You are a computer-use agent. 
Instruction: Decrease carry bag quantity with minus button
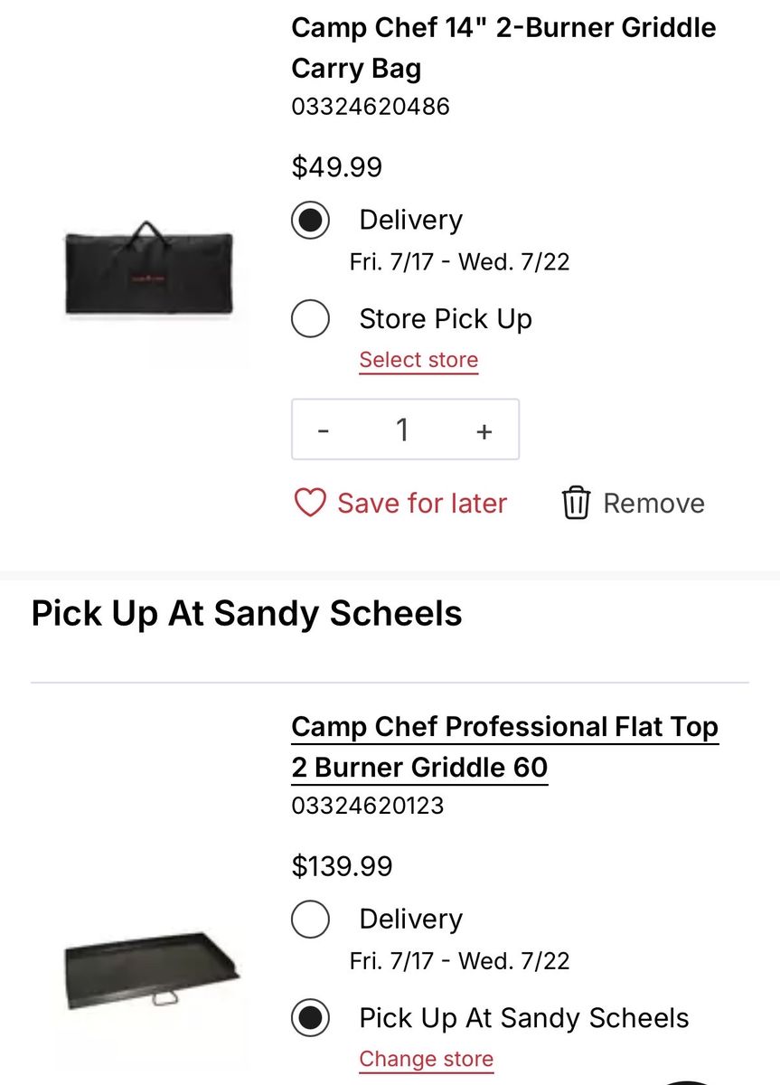click(x=324, y=431)
